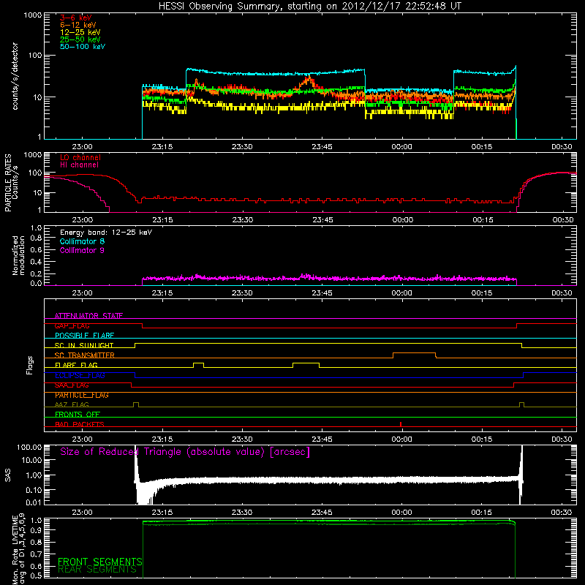Click the Normalized modulation axis label
585x585 pixels.
pos(18,255)
